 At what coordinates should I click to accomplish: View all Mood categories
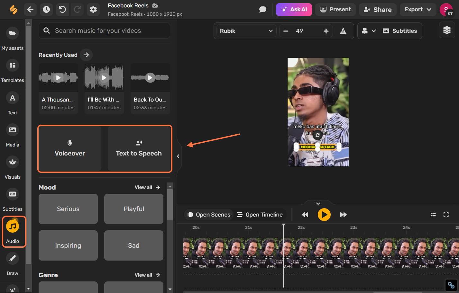tap(147, 187)
